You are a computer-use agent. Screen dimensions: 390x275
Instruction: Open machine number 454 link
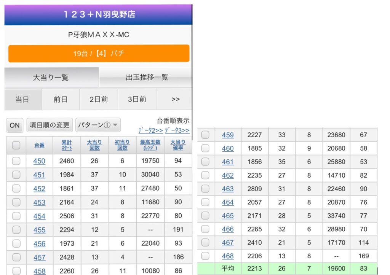[39, 216]
